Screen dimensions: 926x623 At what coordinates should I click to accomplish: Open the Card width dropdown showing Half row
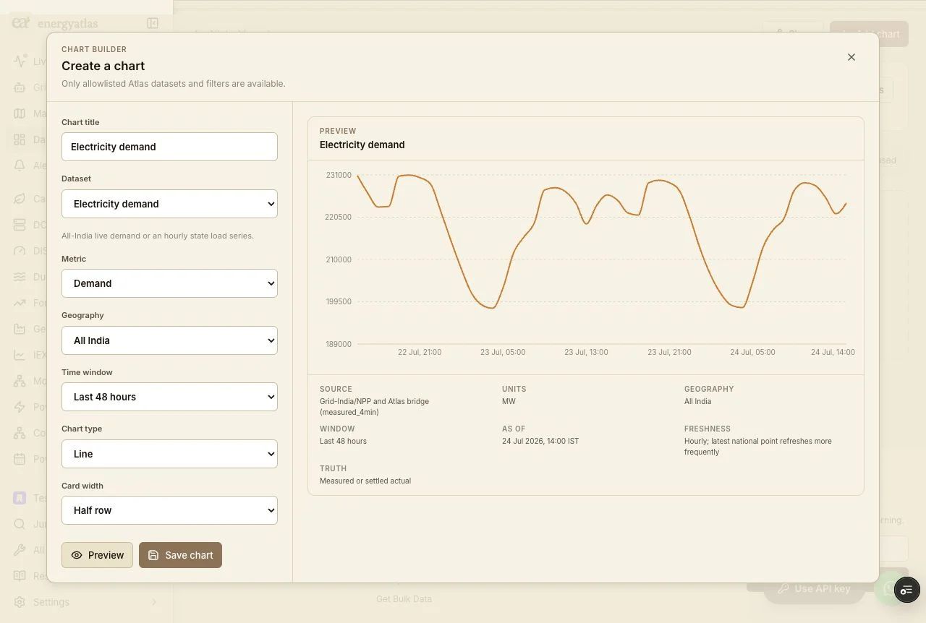click(169, 510)
